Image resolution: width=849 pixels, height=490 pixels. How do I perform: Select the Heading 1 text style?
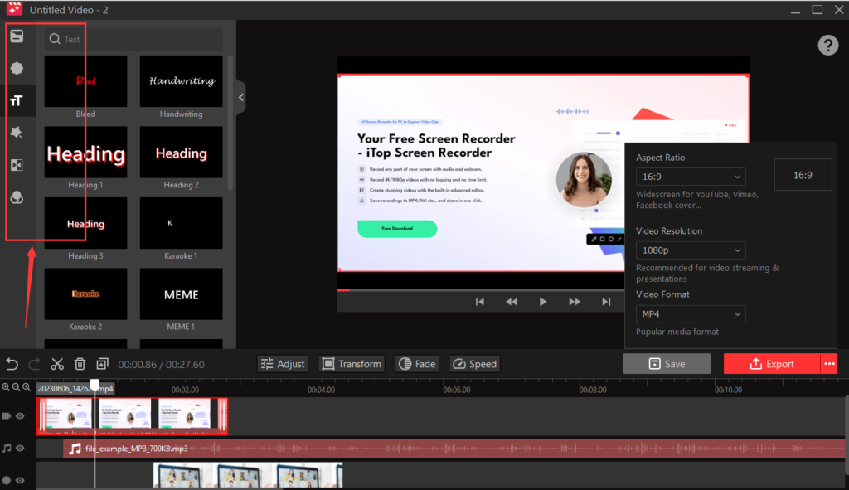point(85,153)
